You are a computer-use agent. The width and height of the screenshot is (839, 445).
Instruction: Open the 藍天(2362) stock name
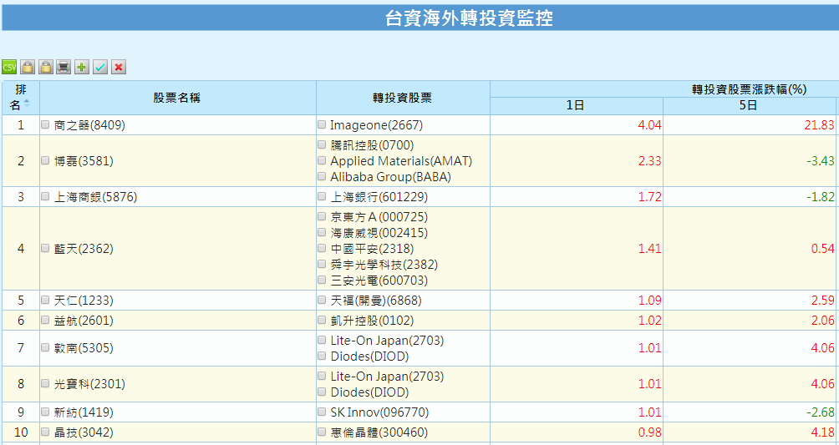(84, 249)
